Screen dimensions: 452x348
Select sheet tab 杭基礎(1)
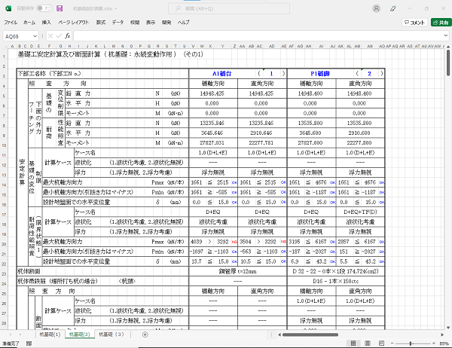point(50,334)
